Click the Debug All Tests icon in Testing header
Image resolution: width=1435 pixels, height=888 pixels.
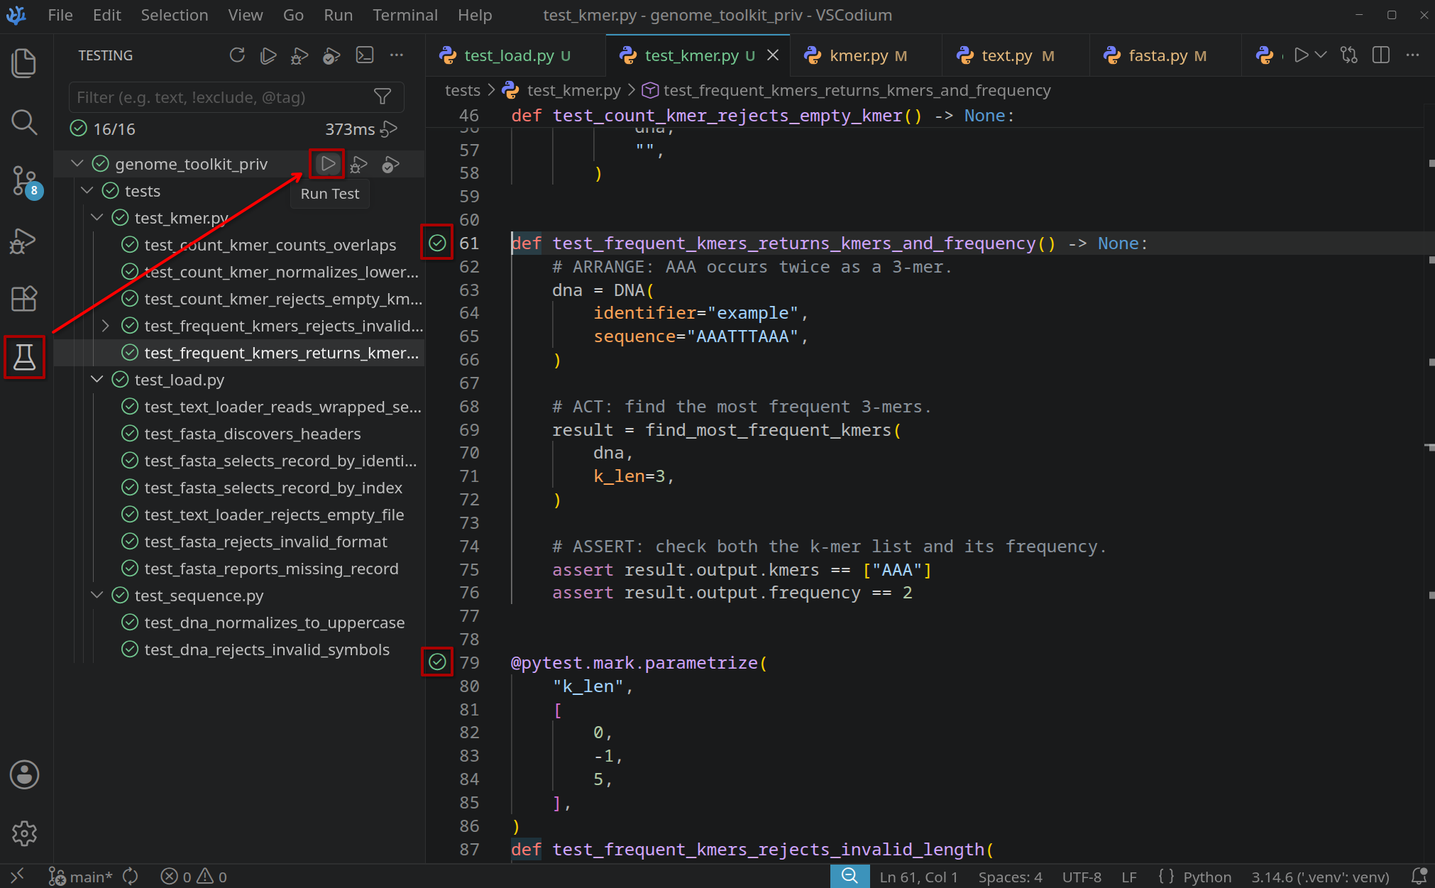(x=299, y=55)
